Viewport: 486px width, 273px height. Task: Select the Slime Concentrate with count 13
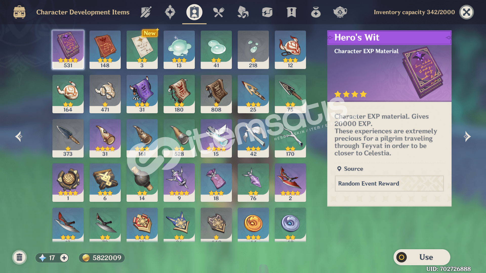point(179,50)
